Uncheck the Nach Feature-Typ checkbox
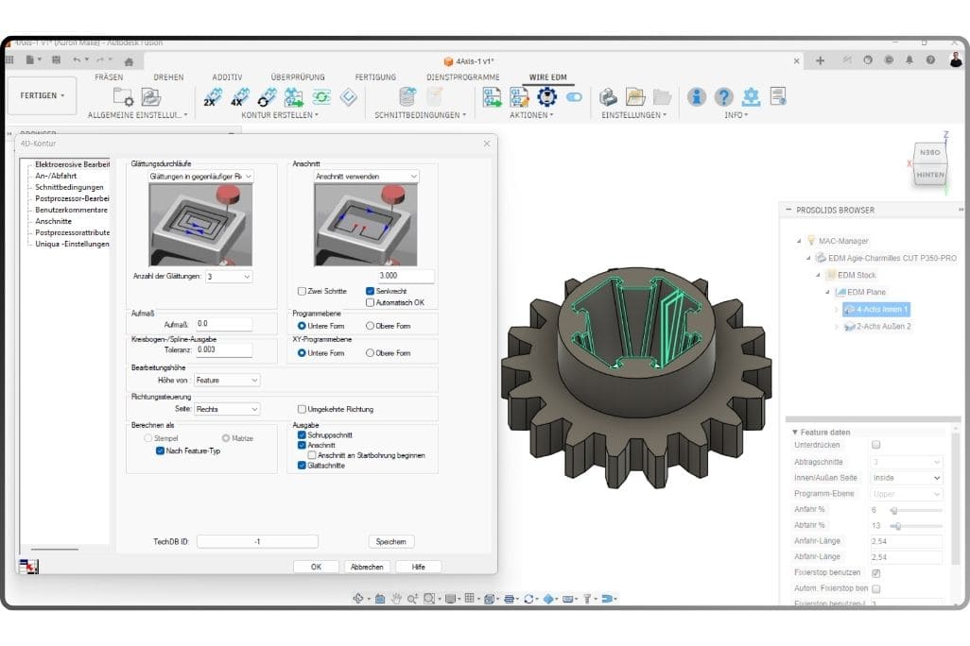This screenshot has width=970, height=646. pos(160,451)
